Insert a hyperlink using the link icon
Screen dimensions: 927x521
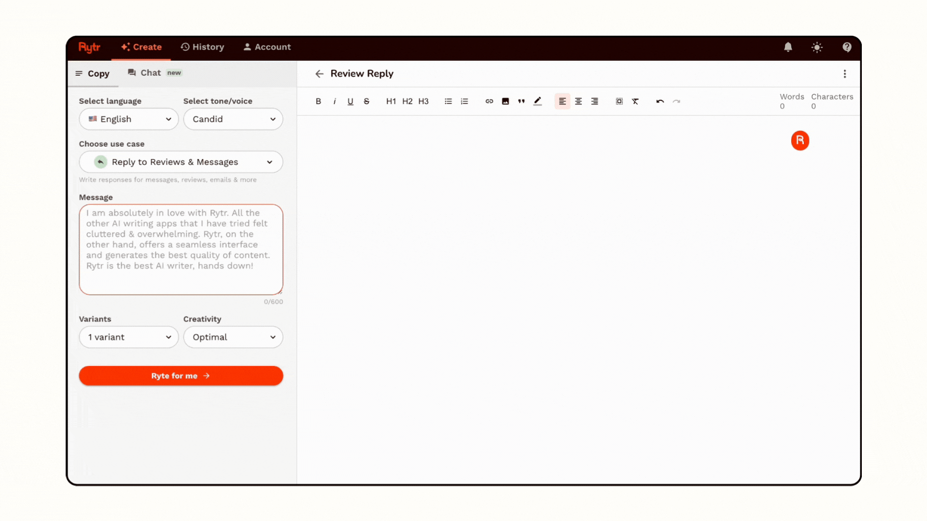tap(489, 101)
